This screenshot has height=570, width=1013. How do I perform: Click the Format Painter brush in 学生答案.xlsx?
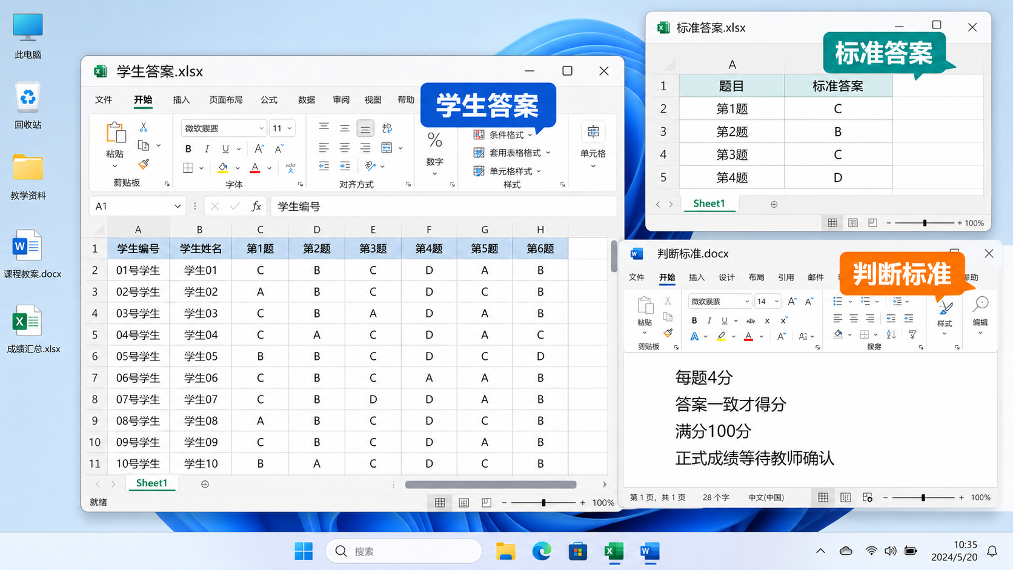144,164
